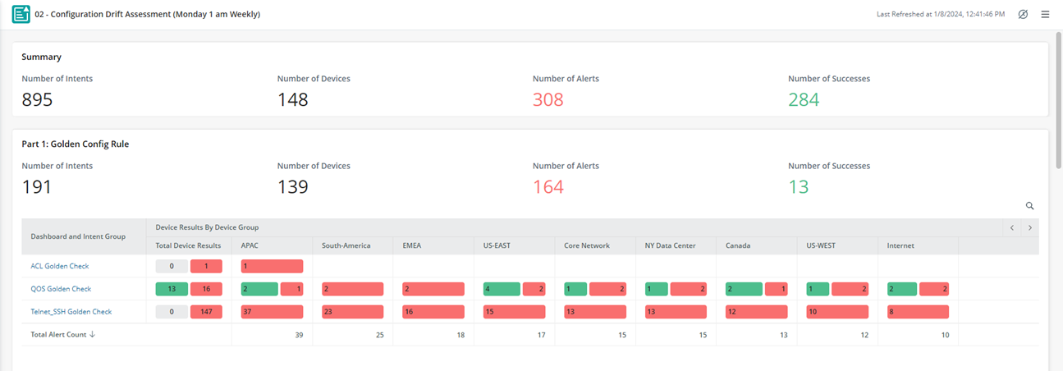
Task: Open the Telnet_SSH Golden Check link
Action: pyautogui.click(x=71, y=312)
